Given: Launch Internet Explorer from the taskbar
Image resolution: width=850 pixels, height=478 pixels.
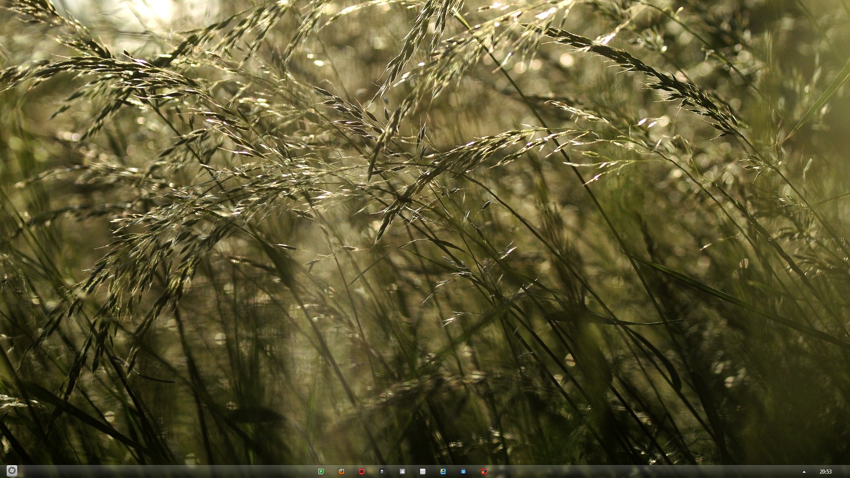Looking at the screenshot, I should [x=443, y=471].
